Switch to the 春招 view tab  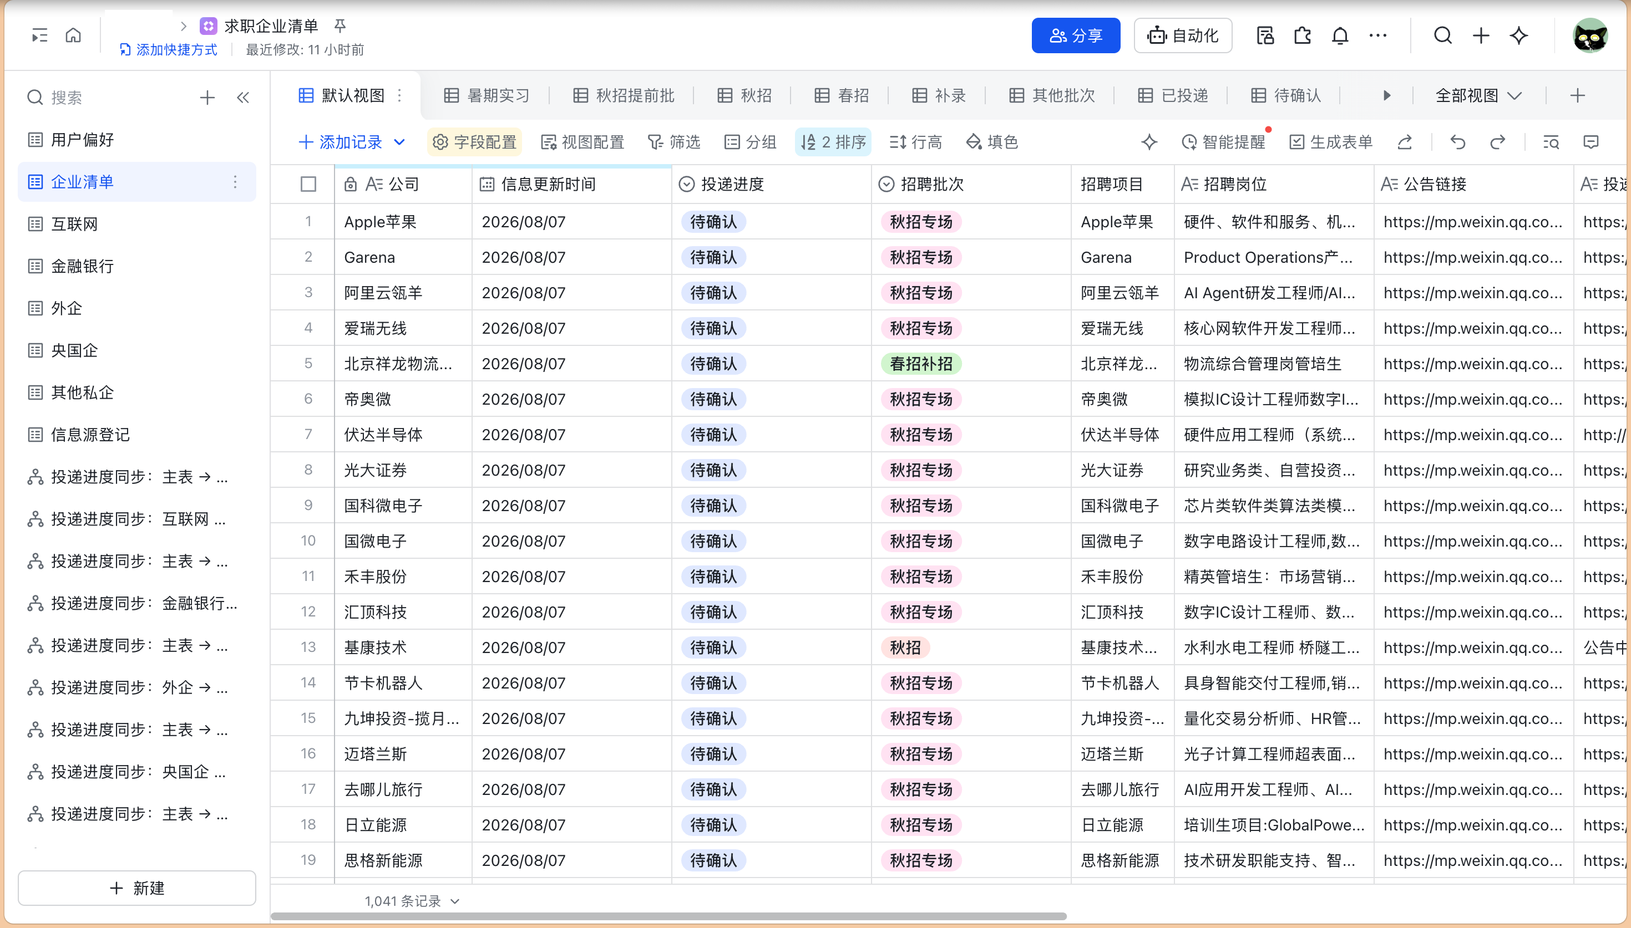click(842, 95)
